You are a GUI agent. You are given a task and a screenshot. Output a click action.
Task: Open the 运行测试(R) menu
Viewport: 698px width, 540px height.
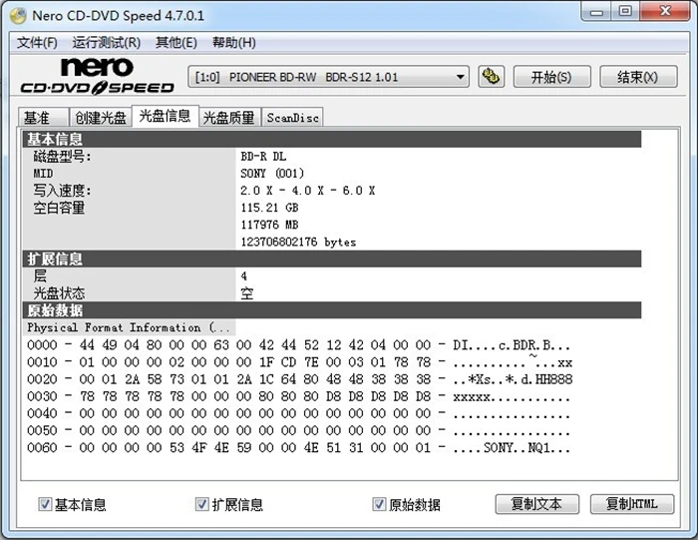[107, 43]
